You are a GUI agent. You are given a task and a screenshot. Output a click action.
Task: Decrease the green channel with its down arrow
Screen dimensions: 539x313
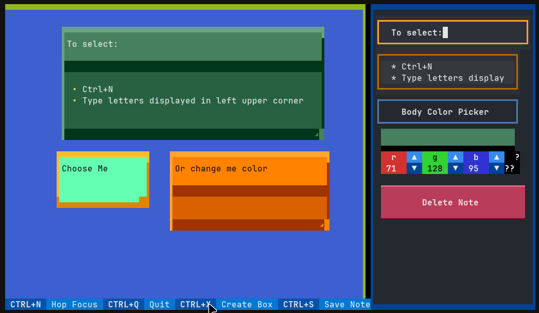(x=456, y=169)
